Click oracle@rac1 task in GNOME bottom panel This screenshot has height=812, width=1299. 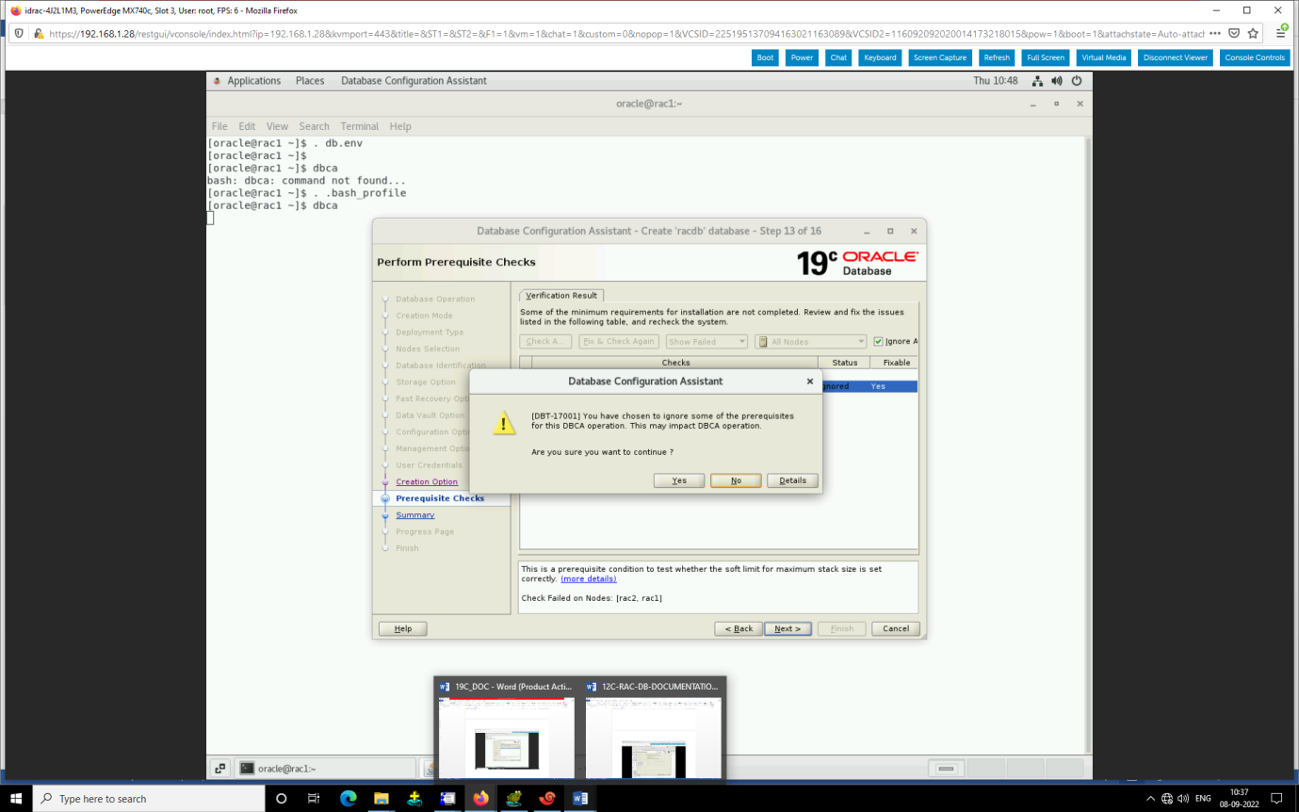(324, 769)
